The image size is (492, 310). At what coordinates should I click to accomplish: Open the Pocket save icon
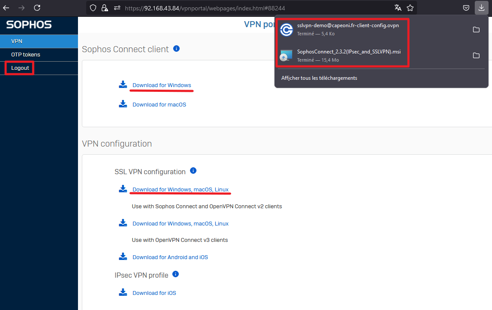466,8
